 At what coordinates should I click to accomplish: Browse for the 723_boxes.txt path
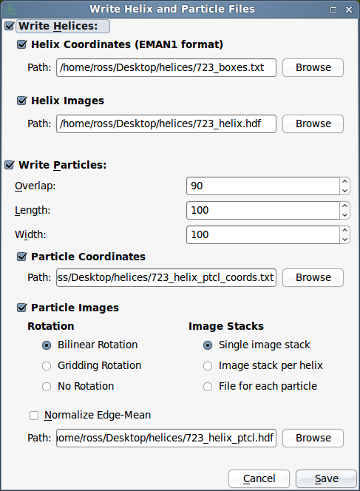[x=313, y=67]
